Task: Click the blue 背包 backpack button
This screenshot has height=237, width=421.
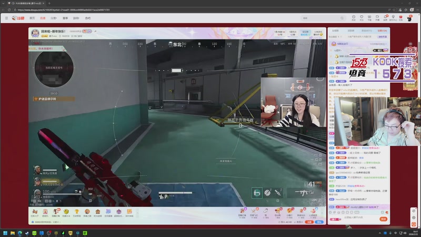Action: pos(319,222)
